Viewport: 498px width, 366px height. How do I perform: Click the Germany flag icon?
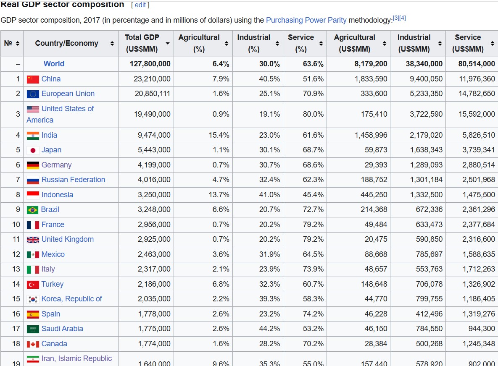(33, 165)
